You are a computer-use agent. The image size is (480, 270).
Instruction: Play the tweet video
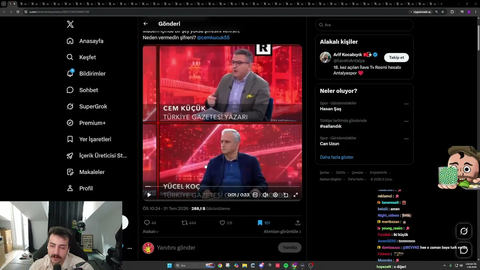pos(149,195)
